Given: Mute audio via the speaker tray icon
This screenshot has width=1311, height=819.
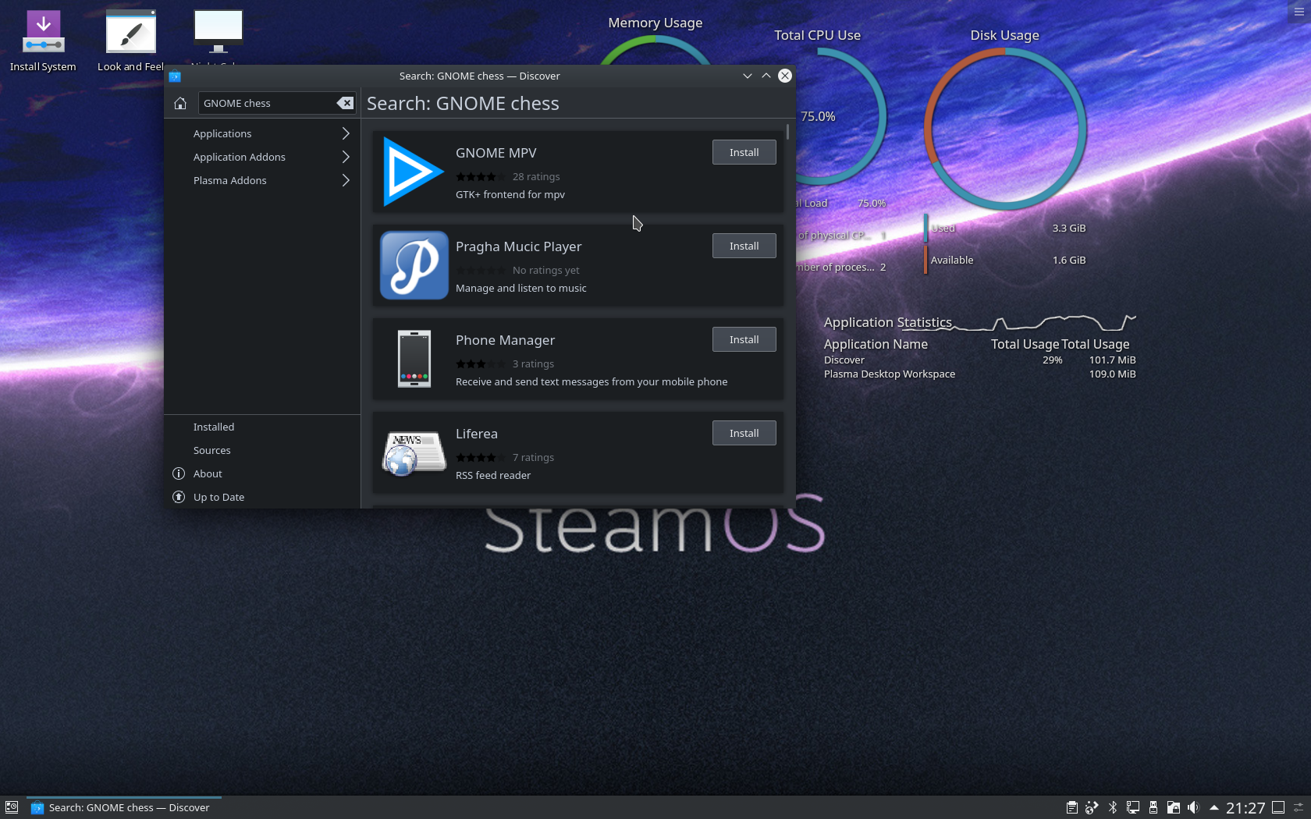Looking at the screenshot, I should [1194, 808].
